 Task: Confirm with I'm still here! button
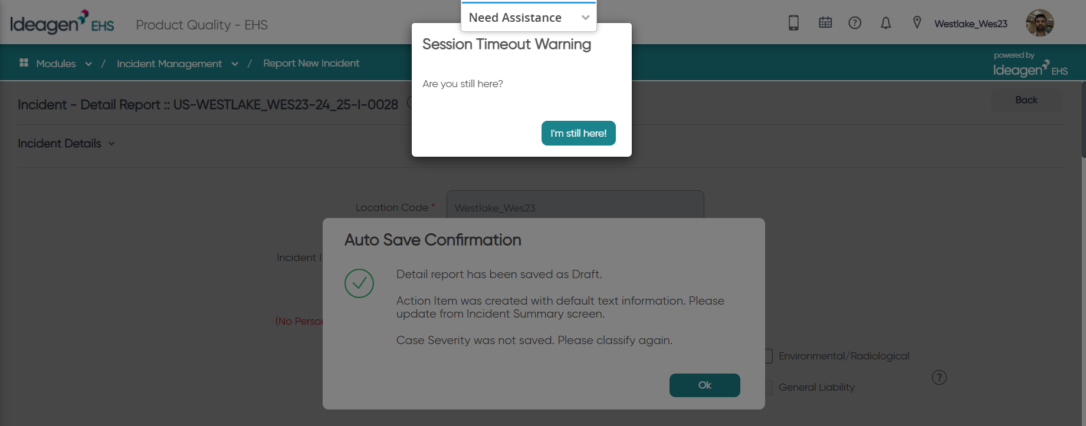click(x=578, y=133)
